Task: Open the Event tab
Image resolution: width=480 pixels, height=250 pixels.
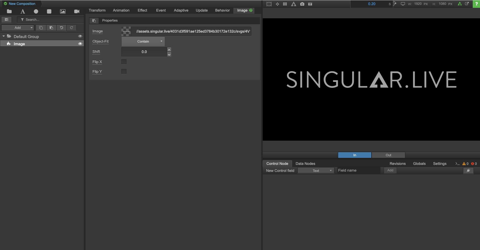Action: (x=161, y=11)
